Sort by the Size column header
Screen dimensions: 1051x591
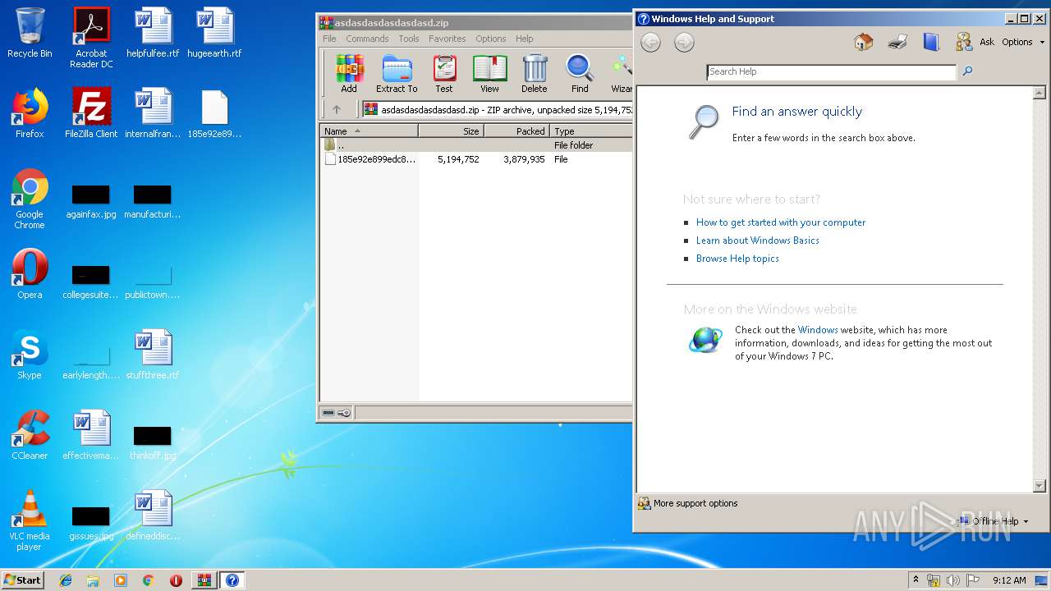point(451,131)
